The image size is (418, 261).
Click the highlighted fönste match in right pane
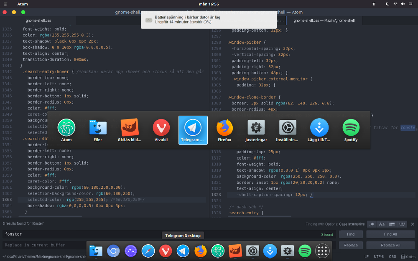(408, 127)
